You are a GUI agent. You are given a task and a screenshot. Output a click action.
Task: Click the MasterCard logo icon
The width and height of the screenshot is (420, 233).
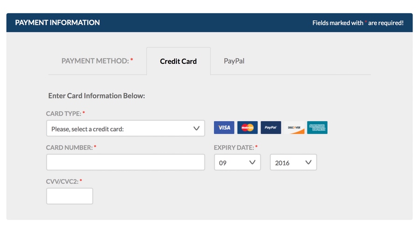tap(247, 128)
